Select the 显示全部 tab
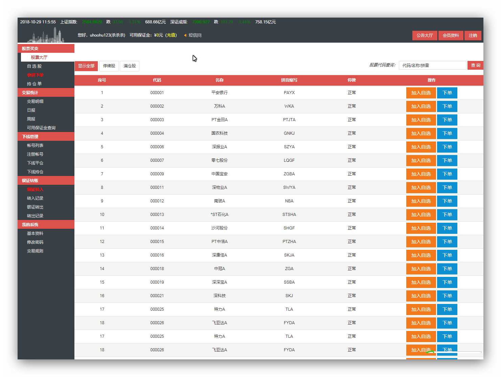The height and width of the screenshot is (377, 501). click(86, 66)
